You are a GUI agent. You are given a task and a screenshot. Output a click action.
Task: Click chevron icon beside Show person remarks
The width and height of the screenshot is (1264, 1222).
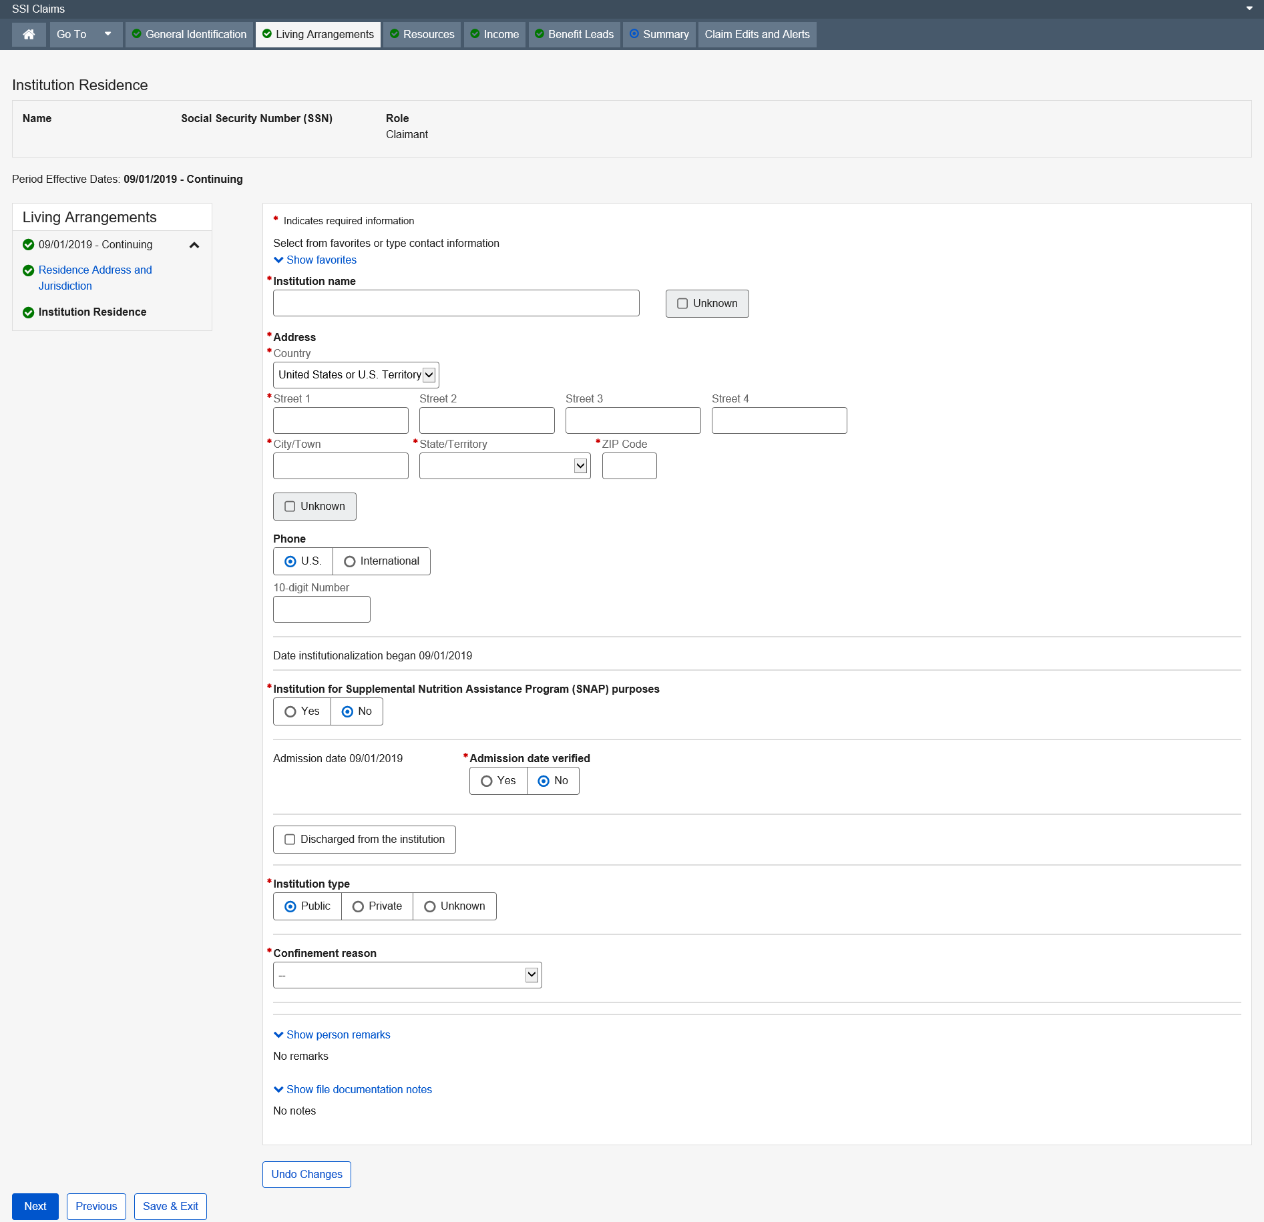(x=278, y=1035)
